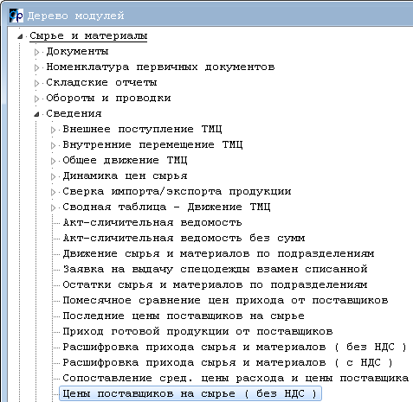Viewport: 413px width, 402px height.
Task: Expand Номенклатура первичных документов arrow
Action: pos(36,67)
